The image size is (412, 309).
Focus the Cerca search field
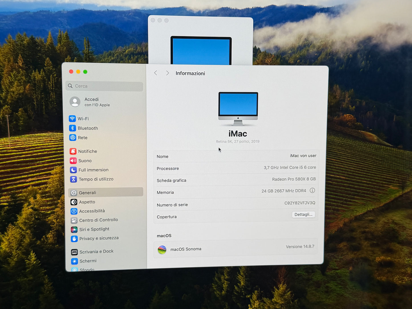pyautogui.click(x=104, y=86)
